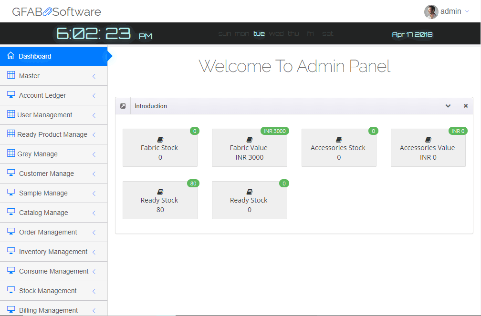
Task: Click the book icon on Accessories Value tile
Action: (428, 140)
